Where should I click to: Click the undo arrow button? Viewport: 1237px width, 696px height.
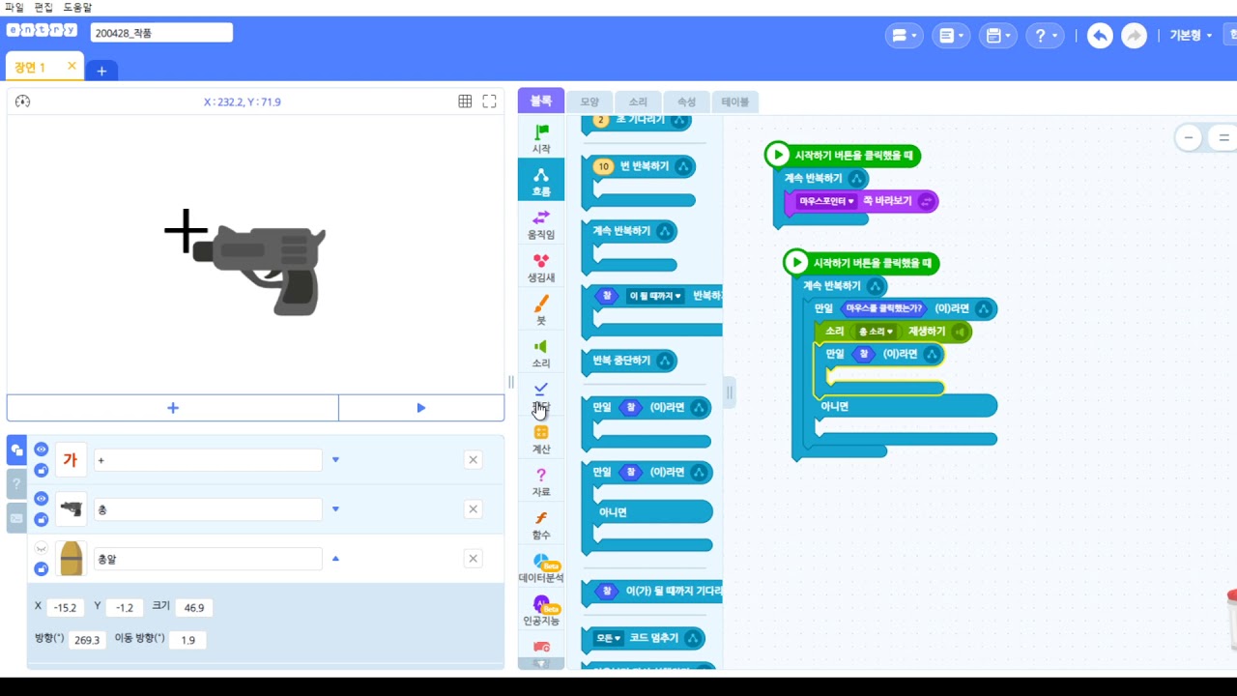(1100, 36)
